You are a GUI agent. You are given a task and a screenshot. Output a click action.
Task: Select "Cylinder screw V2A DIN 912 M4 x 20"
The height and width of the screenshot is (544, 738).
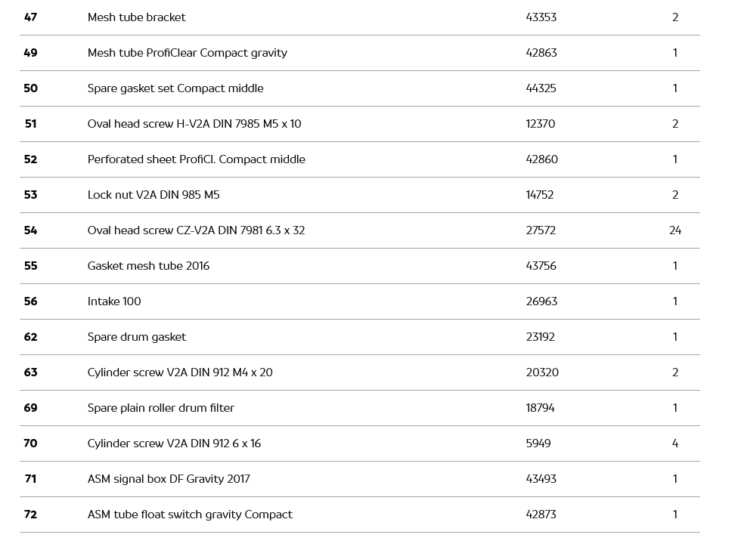tap(180, 372)
